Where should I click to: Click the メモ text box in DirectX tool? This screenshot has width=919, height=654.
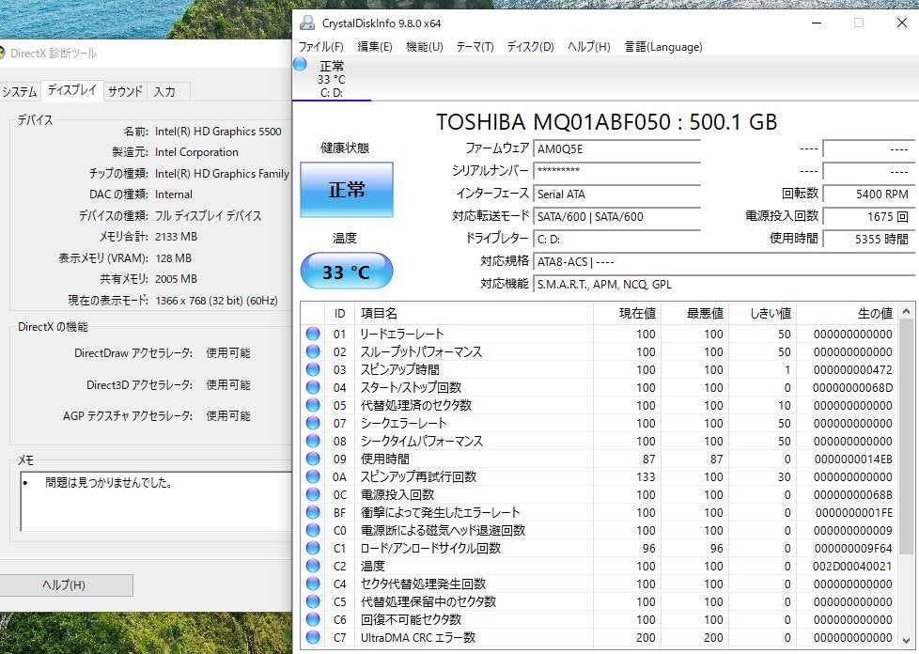point(156,502)
